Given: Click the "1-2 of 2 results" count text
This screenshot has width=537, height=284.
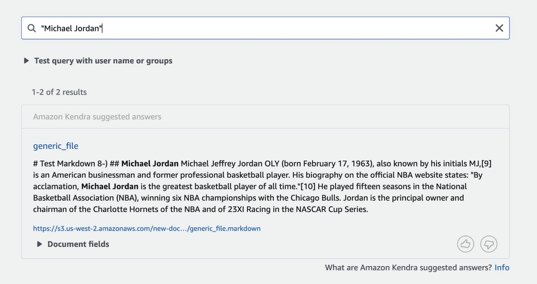Looking at the screenshot, I should point(59,92).
